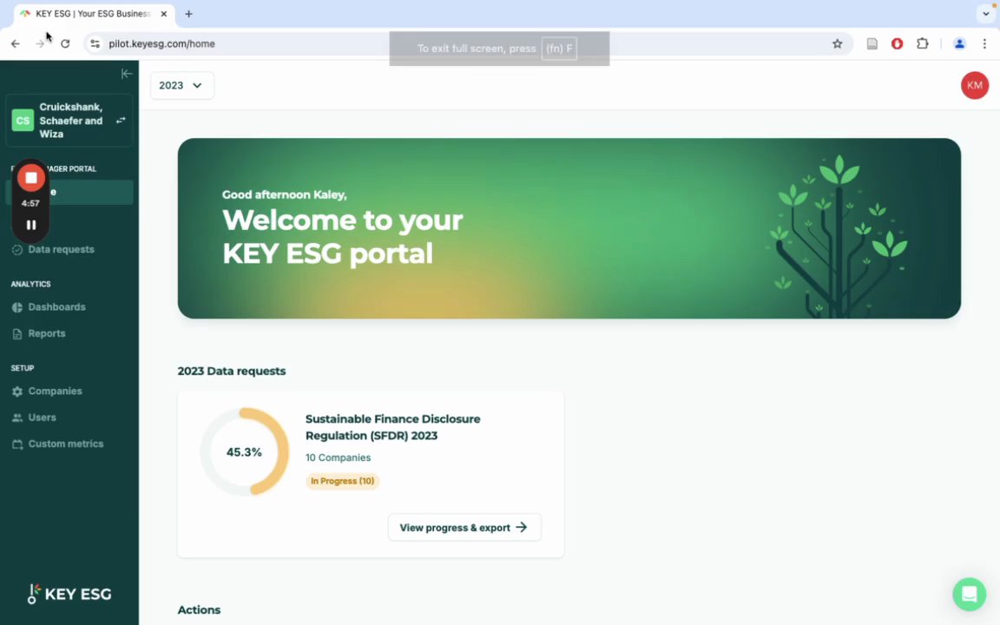Viewport: 1000px width, 625px height.
Task: Click the Data requests check icon
Action: tap(17, 249)
